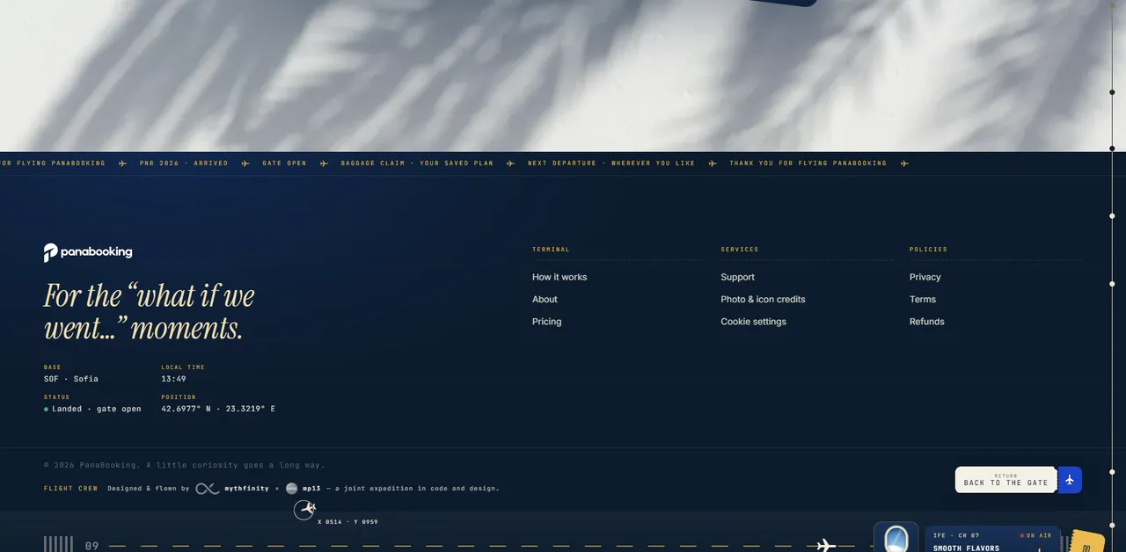The width and height of the screenshot is (1126, 552).
Task: Open the Terms link
Action: (922, 300)
